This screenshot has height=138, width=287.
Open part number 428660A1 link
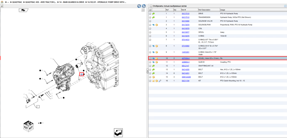186,62
